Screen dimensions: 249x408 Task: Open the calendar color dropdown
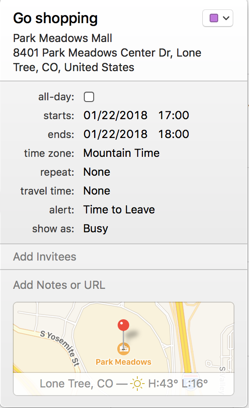coord(218,18)
